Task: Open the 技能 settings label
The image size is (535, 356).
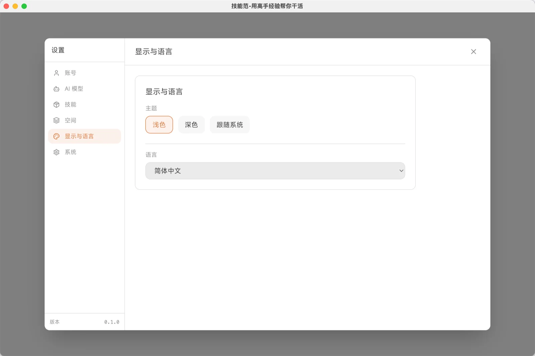Action: (71, 105)
